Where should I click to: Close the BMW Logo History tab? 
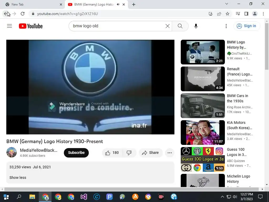point(124,4)
